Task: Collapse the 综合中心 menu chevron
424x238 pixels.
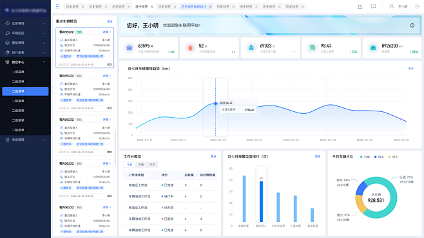Action: point(44,62)
